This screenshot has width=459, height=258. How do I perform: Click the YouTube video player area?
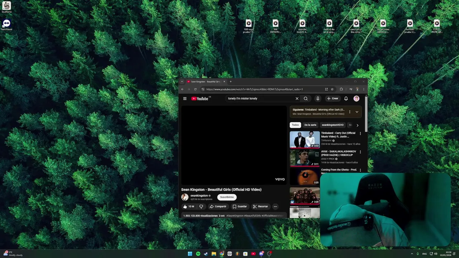click(233, 145)
